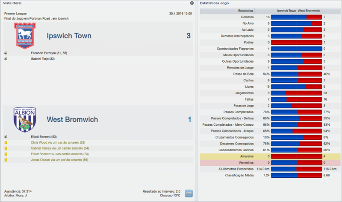This screenshot has width=342, height=202.
Task: Click the West Bromwich stats column header
Action: 309,11
